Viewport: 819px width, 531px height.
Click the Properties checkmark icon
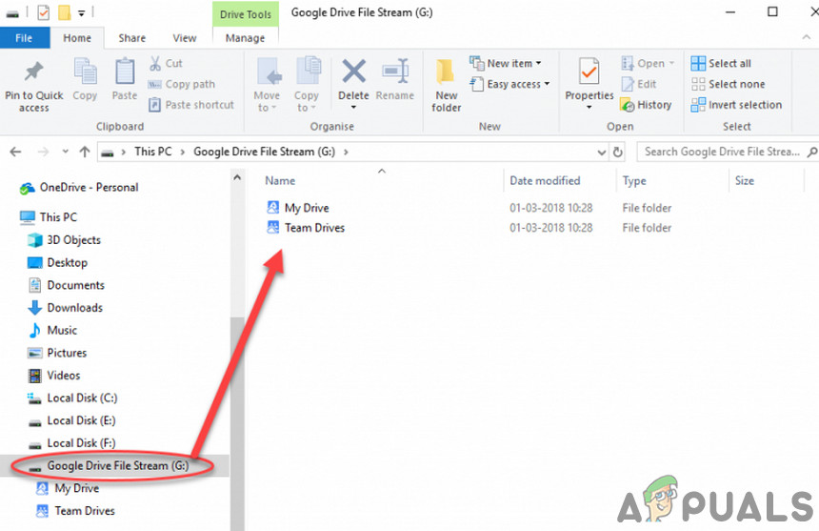coord(589,71)
